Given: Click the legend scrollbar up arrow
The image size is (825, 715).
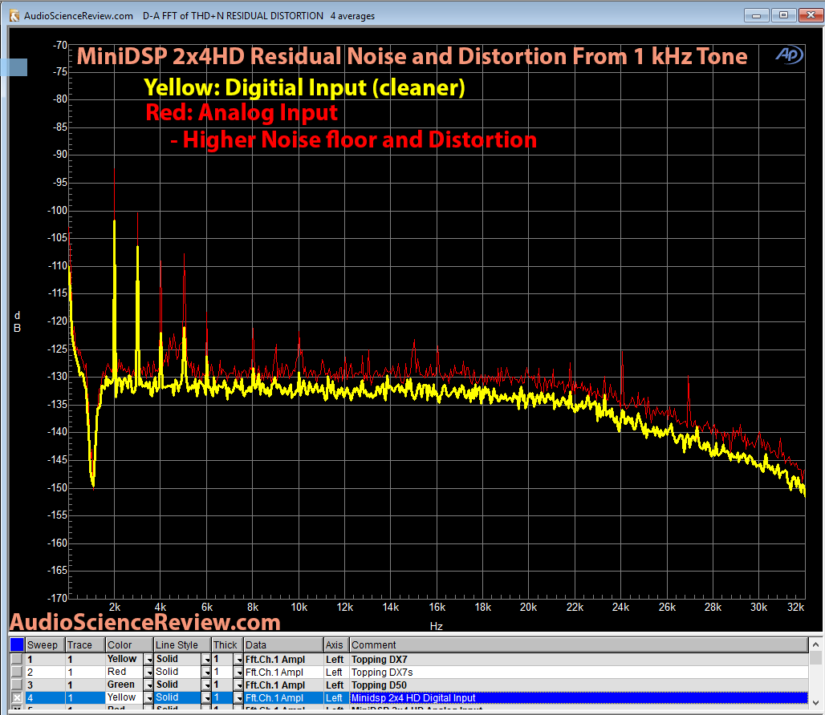Looking at the screenshot, I should coord(815,644).
